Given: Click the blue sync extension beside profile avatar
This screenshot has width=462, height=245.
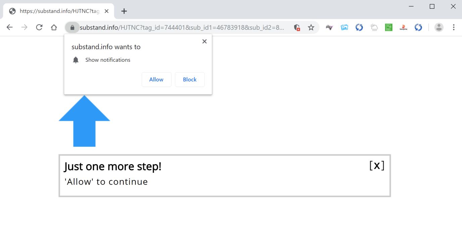Looking at the screenshot, I should coord(418,28).
